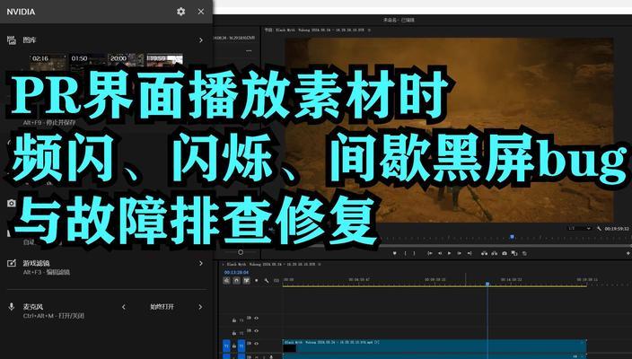Select the Black Myth Wukong timeline tab
This screenshot has height=359, width=632.
coord(271,265)
